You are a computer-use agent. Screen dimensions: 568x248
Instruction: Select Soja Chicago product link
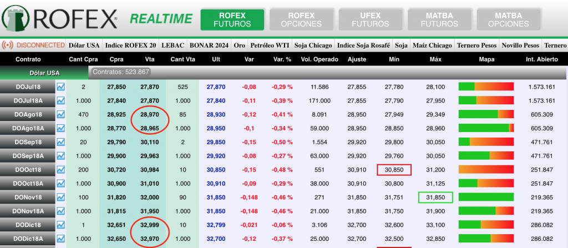313,45
